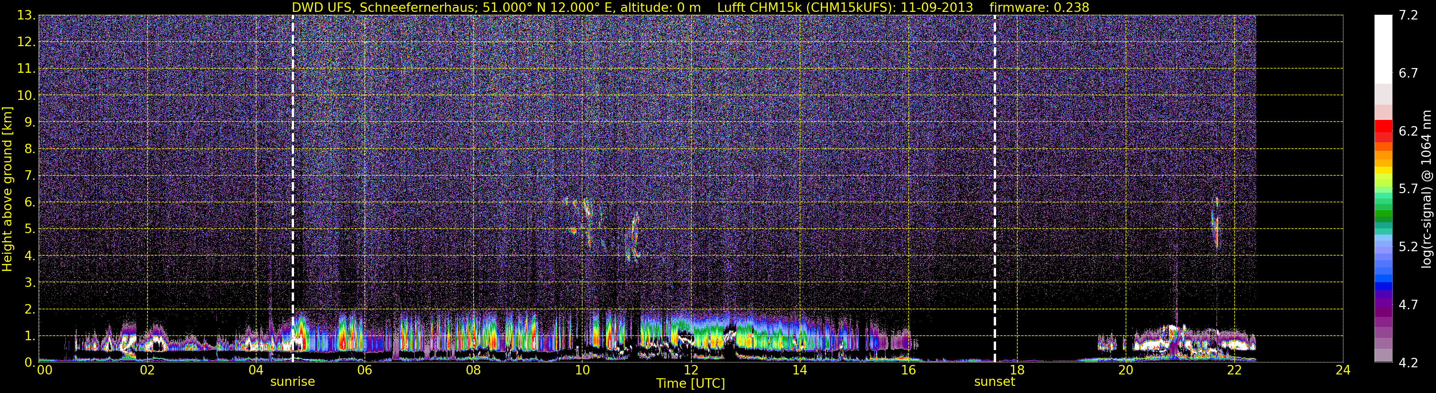Click time axis tick '10'
Image resolution: width=1436 pixels, height=393 pixels.
click(x=582, y=370)
